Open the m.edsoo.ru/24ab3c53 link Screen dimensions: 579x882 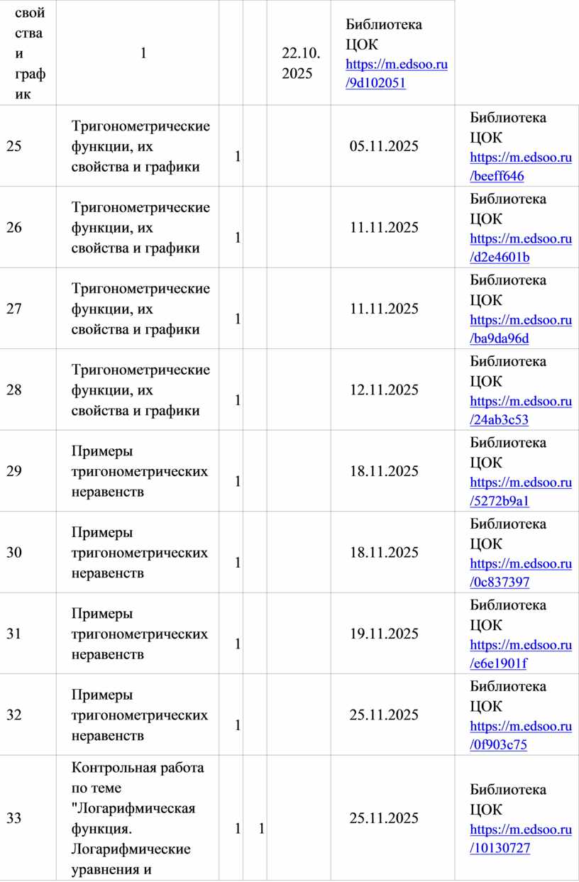click(520, 409)
